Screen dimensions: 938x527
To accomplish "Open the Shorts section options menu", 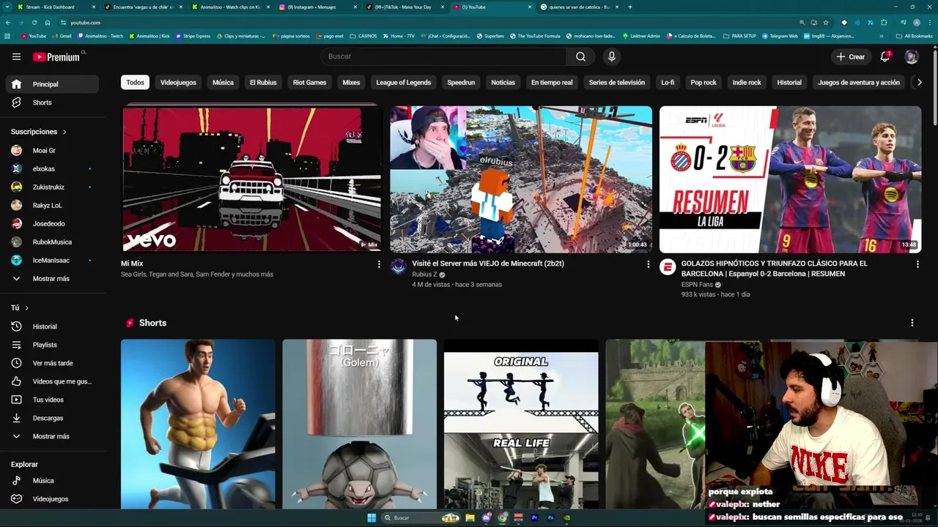I will tap(912, 323).
